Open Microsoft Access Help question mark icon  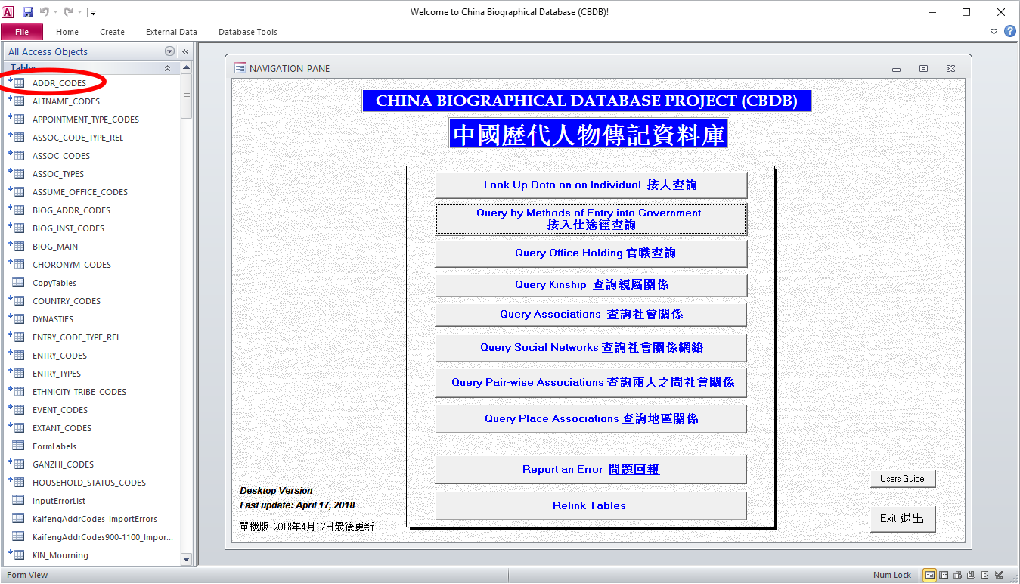coord(1009,32)
